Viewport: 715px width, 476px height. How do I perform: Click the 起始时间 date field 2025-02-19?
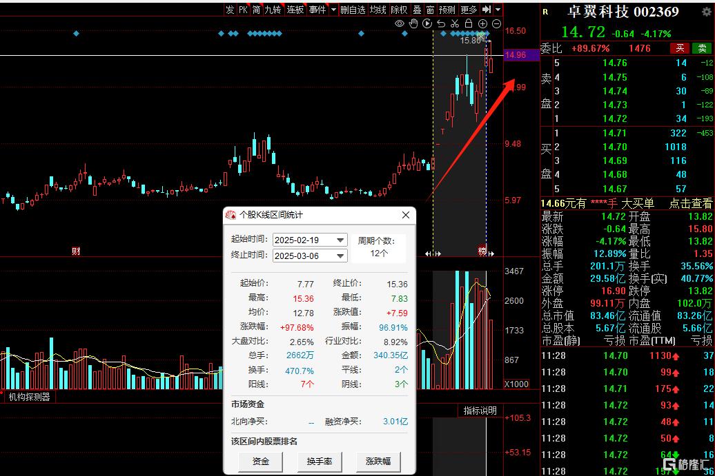[310, 240]
